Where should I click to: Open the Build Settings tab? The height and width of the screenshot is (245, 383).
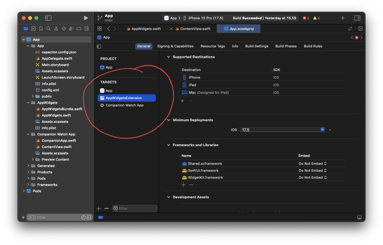point(256,46)
